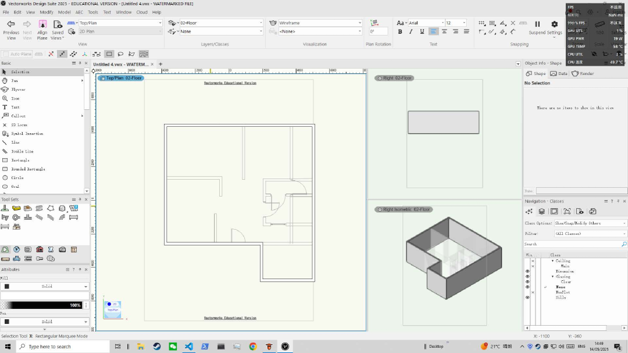
Task: Switch to the Render tab in Object Info
Action: 583,74
